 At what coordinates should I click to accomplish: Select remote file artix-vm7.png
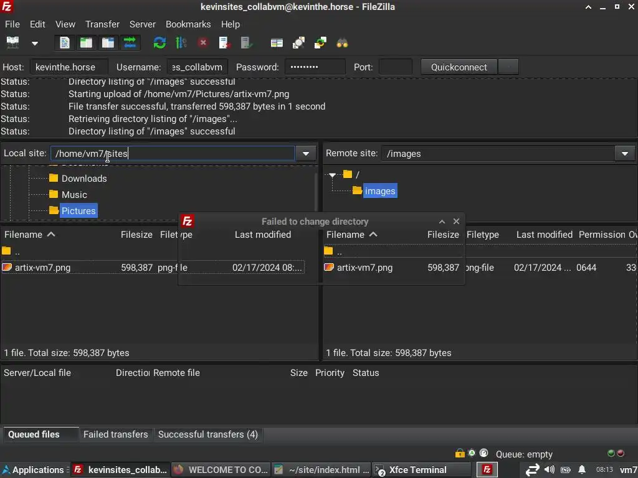(x=364, y=268)
